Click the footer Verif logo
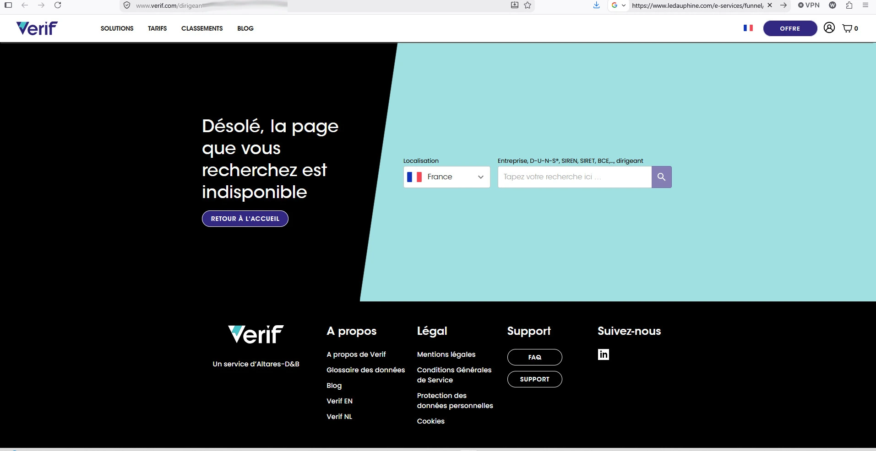The image size is (876, 451). pos(256,334)
